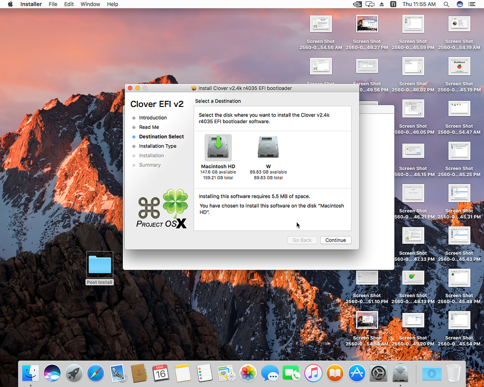484x387 pixels.
Task: Select Screen Shot ending 45.31 PM thumbnail
Action: click(459, 193)
